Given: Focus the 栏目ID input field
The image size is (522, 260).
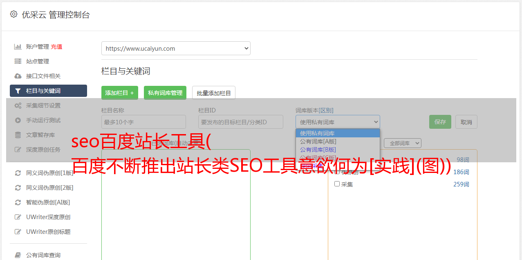Looking at the screenshot, I should (241, 122).
